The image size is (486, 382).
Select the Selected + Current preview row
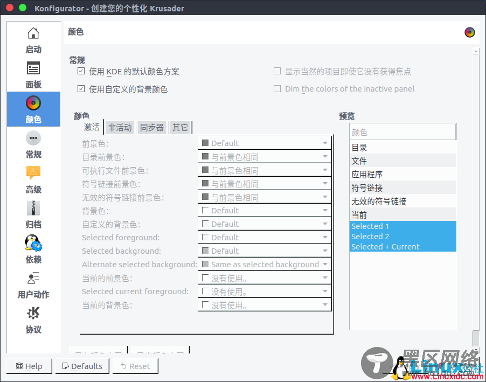pos(402,247)
